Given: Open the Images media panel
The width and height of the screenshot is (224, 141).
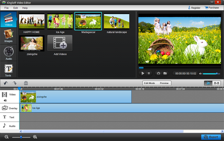Looking at the screenshot, I should [9, 36].
